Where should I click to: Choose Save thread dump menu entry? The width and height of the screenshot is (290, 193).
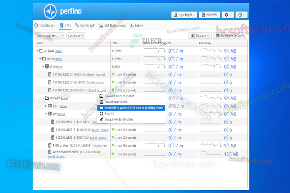coord(131,102)
